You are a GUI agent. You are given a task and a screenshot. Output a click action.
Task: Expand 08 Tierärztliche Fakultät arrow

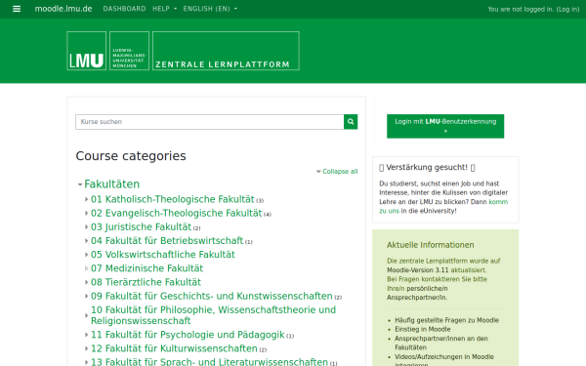tap(86, 282)
